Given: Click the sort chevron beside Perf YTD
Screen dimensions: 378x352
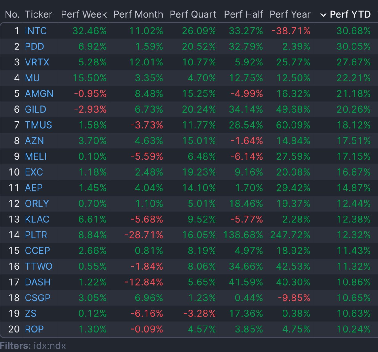Looking at the screenshot, I should (x=323, y=15).
